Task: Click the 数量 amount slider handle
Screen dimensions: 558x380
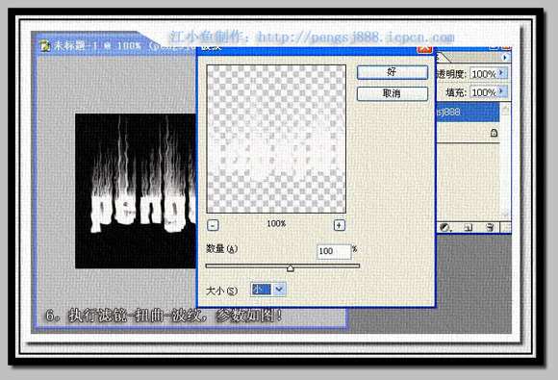Action: [291, 267]
